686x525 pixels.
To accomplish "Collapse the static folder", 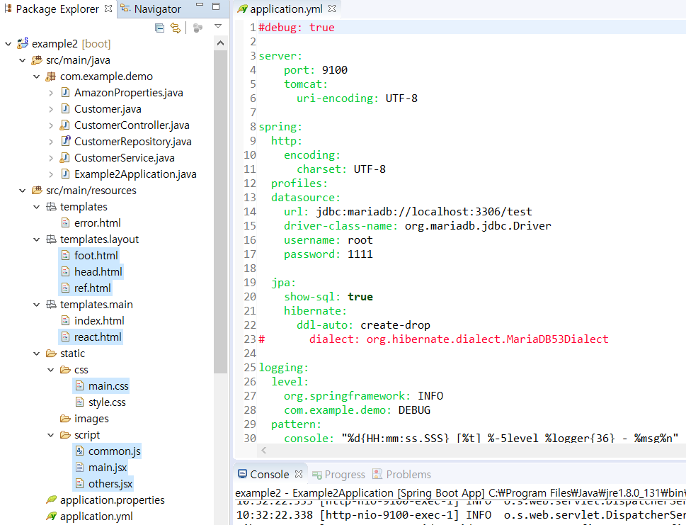I will [x=37, y=354].
